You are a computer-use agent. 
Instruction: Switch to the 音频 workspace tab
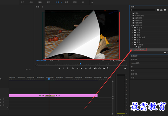66,2
